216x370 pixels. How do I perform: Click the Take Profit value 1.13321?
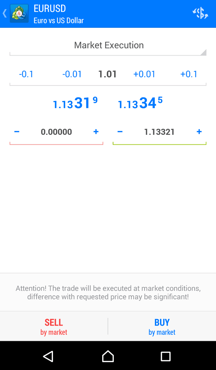(159, 132)
